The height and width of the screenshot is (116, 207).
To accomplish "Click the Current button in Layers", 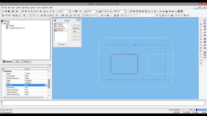I will click(x=75, y=24).
